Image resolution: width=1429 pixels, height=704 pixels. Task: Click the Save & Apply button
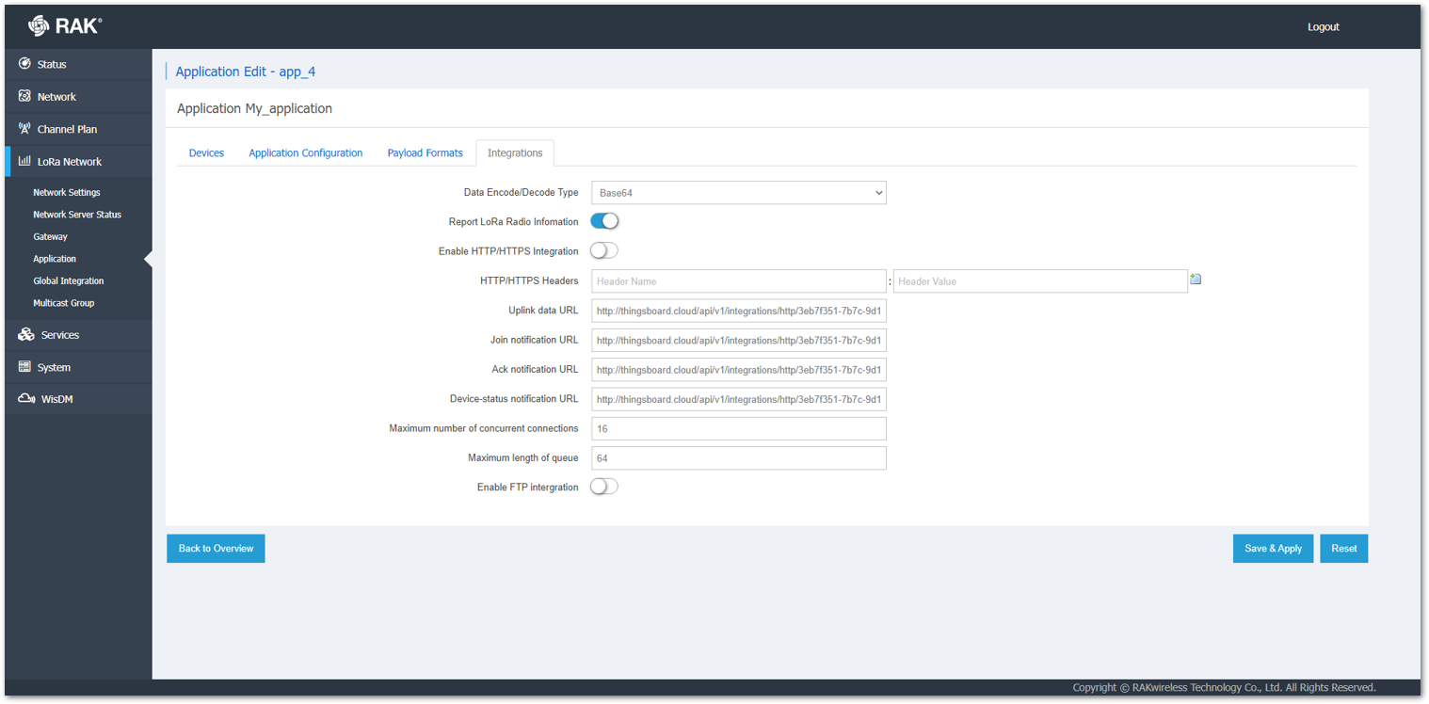click(1273, 548)
